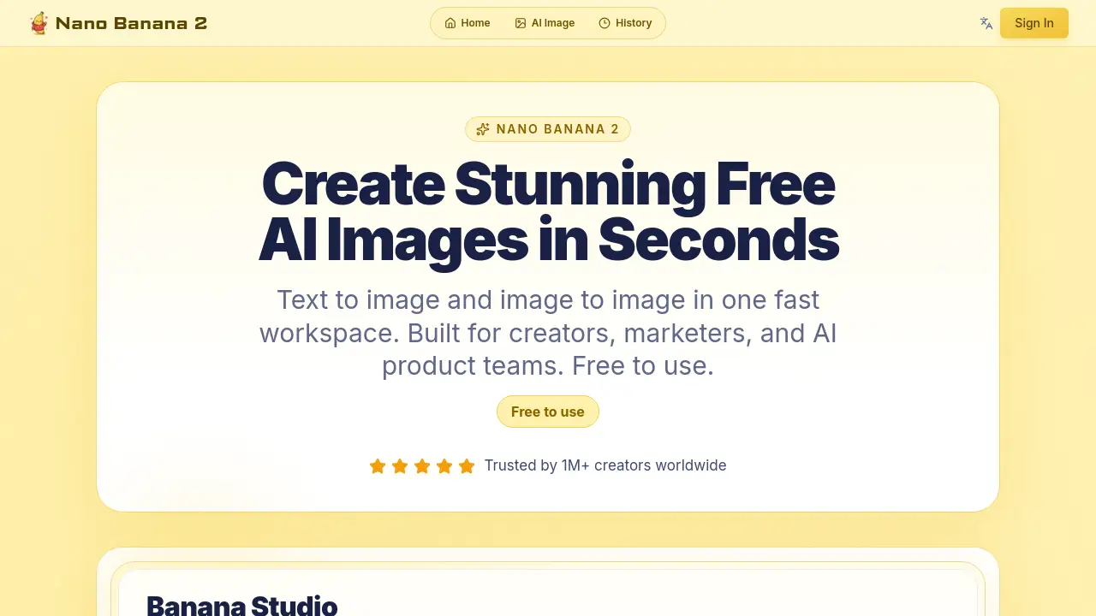Click the Nano Banana 2 brand title link
This screenshot has height=616, width=1096.
pos(131,23)
